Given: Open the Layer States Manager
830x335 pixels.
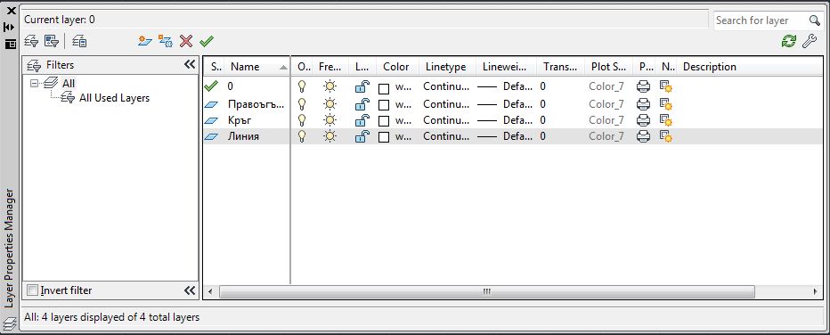Looking at the screenshot, I should (79, 41).
